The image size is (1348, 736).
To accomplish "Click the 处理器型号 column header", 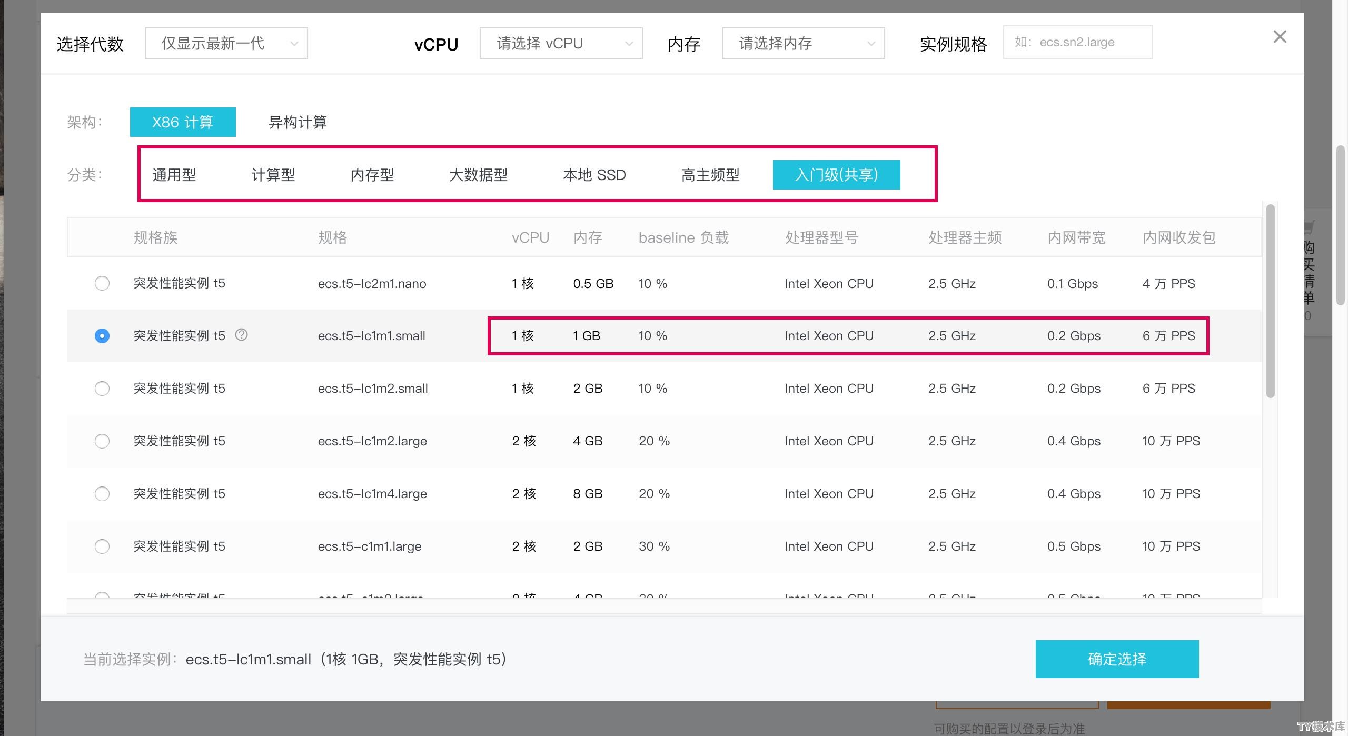I will point(821,237).
